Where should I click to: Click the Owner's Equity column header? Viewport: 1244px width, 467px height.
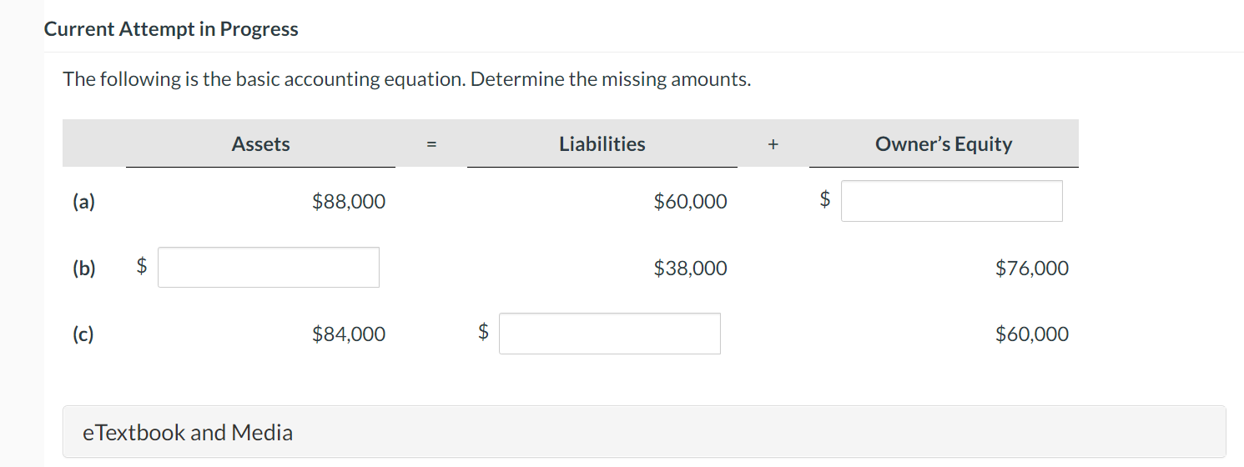point(944,143)
